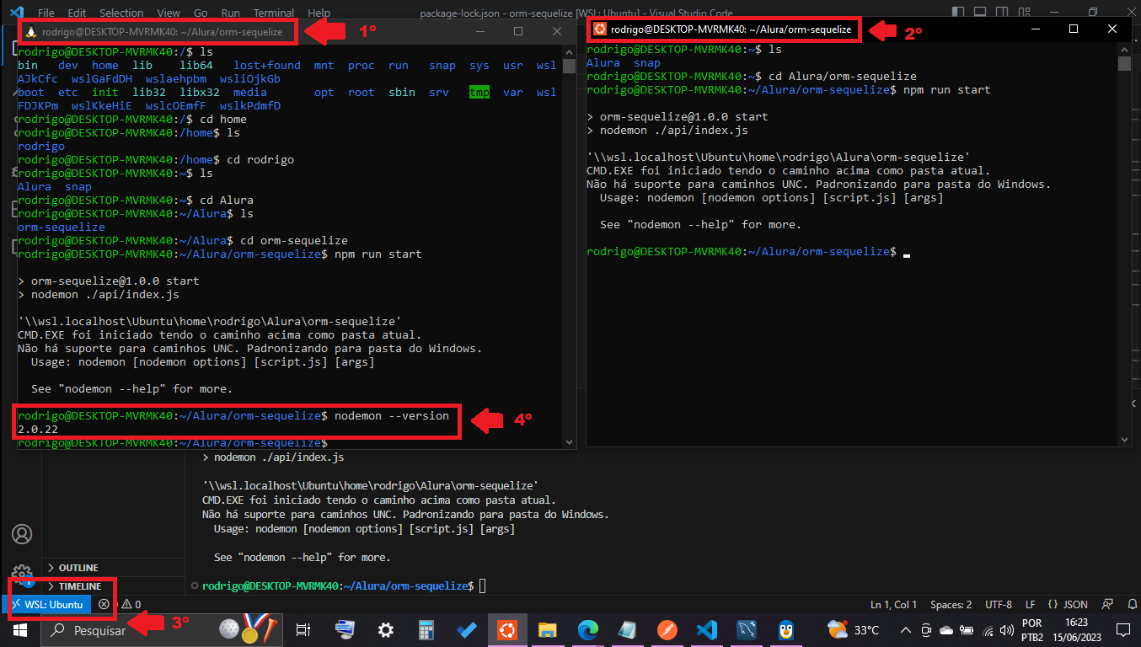Open network tray icon

[987, 630]
